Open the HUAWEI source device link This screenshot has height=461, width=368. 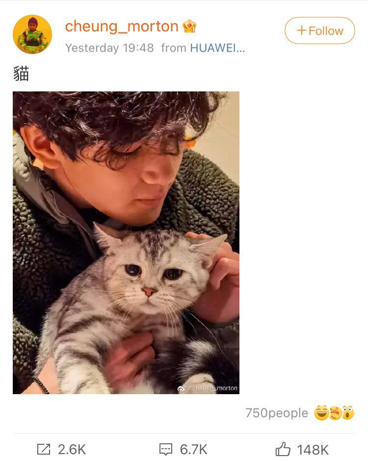coord(217,48)
